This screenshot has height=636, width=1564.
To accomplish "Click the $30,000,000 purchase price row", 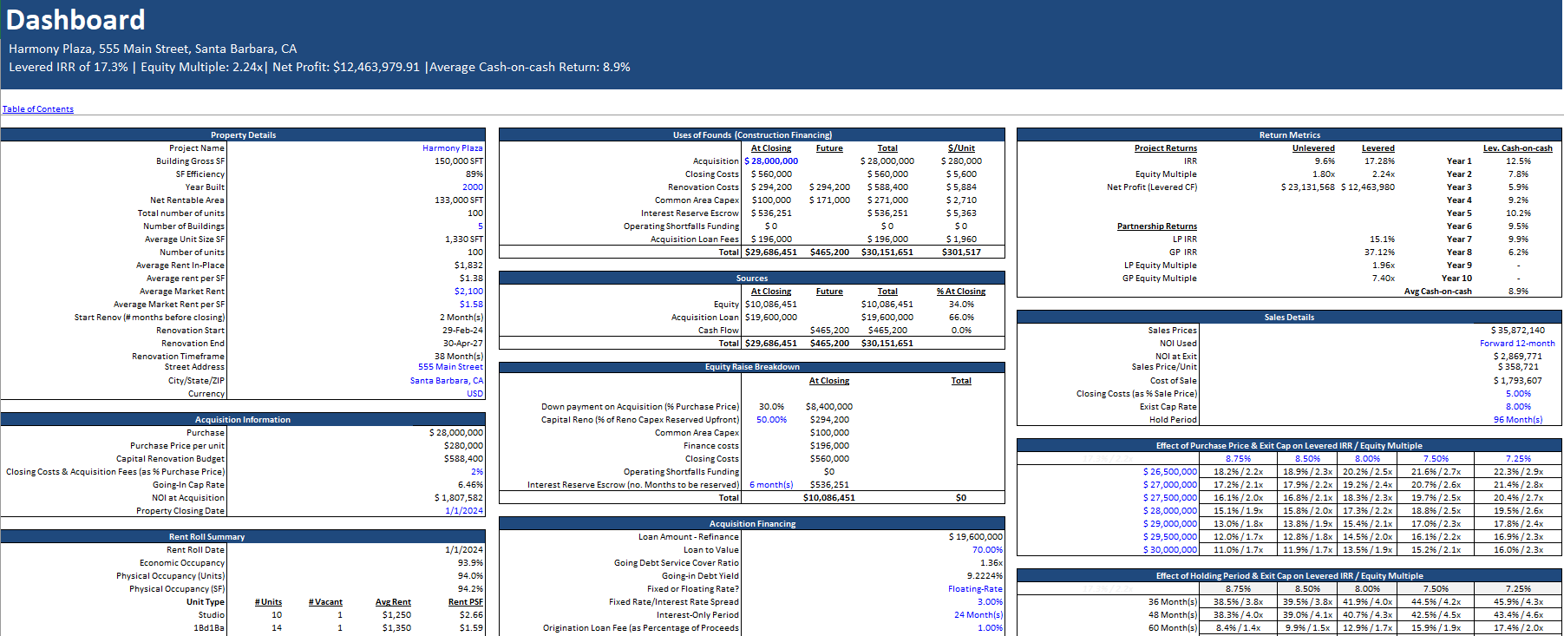I will coord(1170,550).
